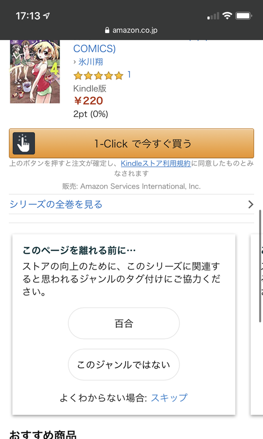Tap the cellular signal bars icon
This screenshot has width=263, height=439.
(x=213, y=16)
